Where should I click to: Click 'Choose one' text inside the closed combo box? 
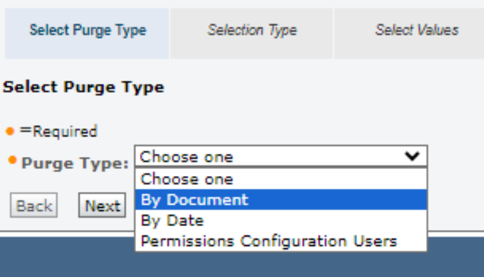(x=187, y=157)
